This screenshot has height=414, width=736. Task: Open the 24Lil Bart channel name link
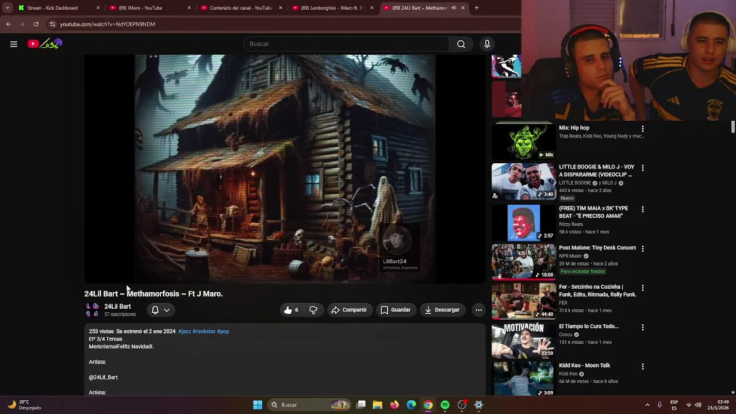click(x=117, y=306)
